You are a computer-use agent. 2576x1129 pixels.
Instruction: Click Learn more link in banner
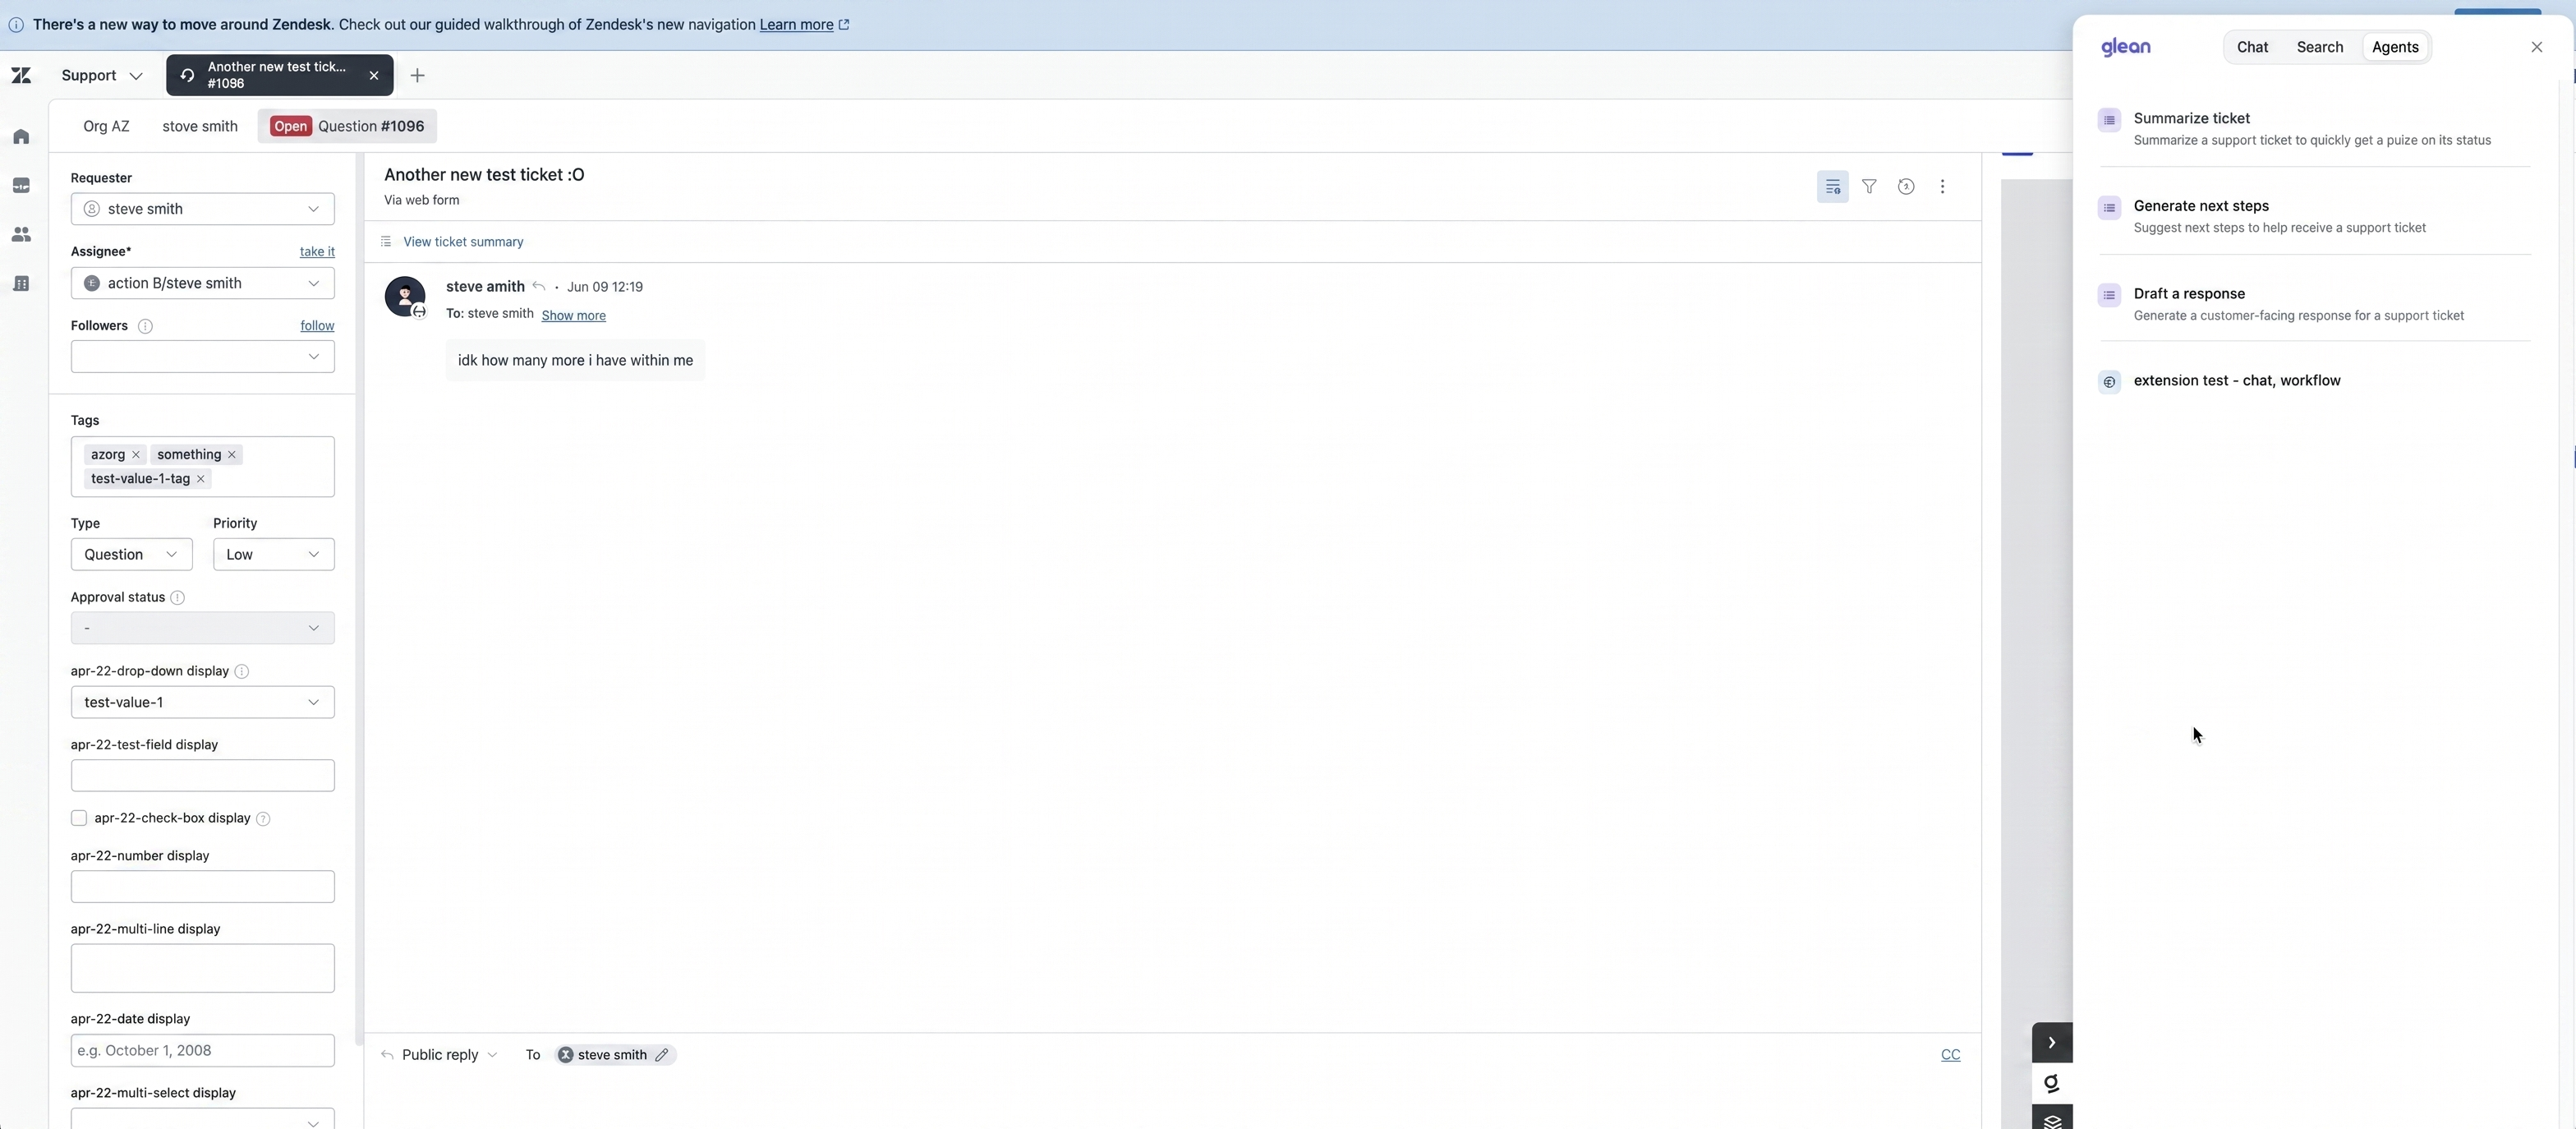pos(796,25)
